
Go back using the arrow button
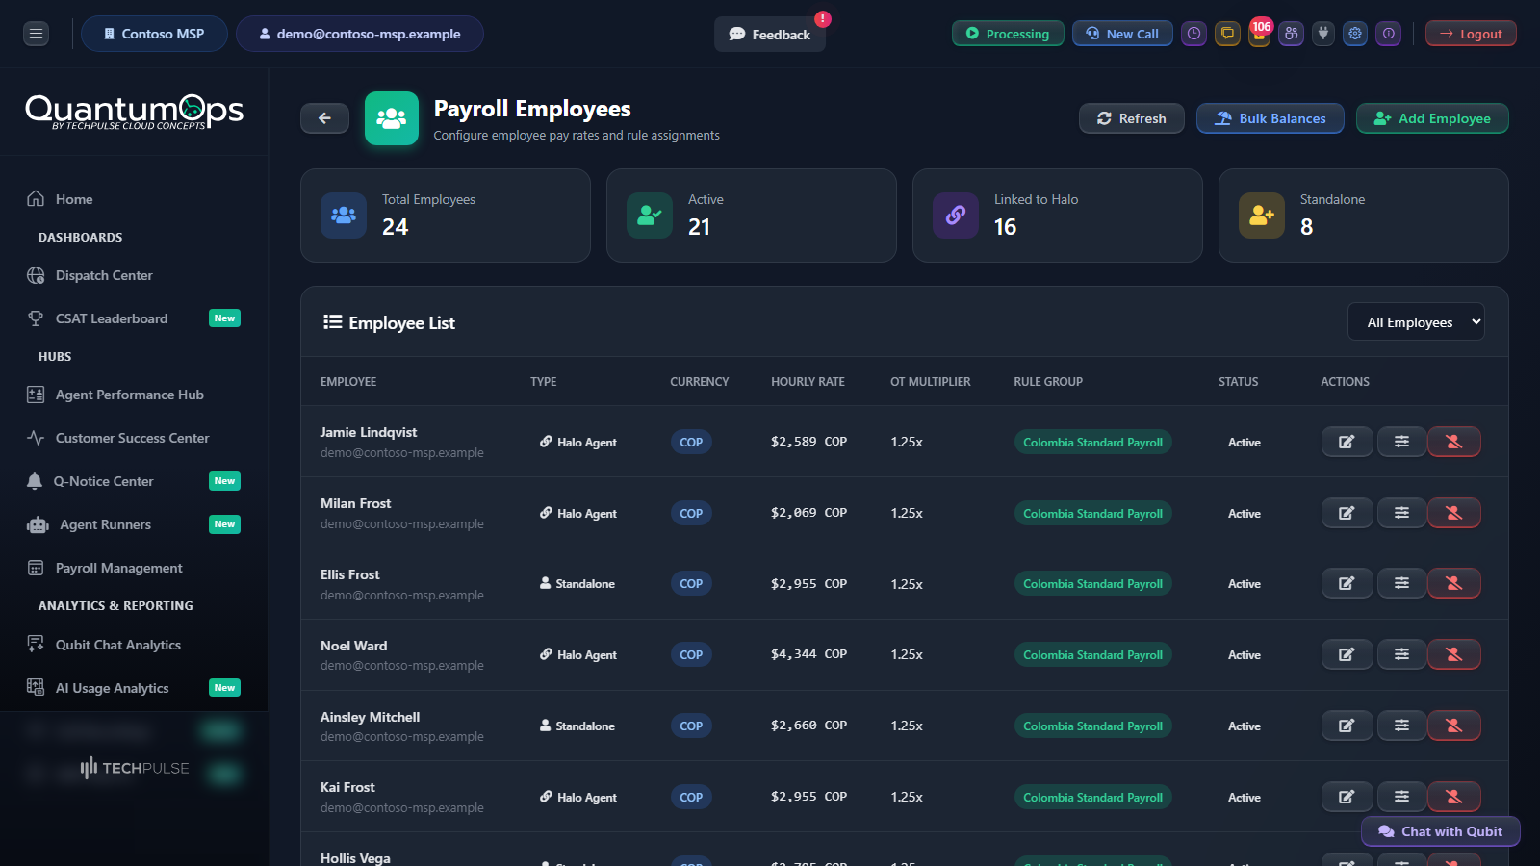click(324, 118)
